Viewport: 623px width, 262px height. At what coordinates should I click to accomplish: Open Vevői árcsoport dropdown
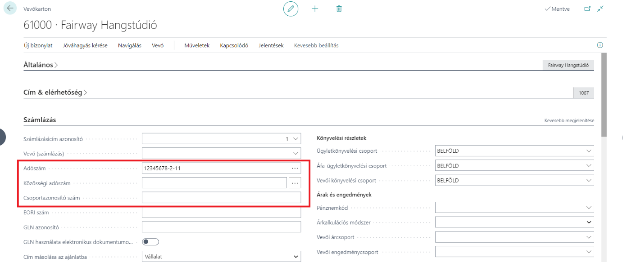tap(589, 237)
